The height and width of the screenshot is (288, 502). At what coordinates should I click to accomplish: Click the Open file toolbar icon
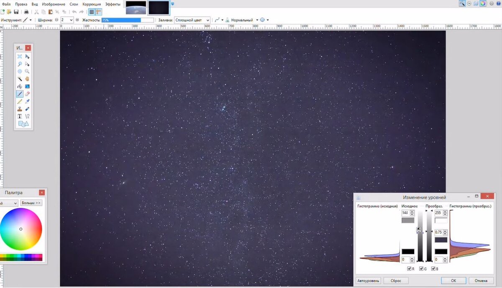pos(9,12)
